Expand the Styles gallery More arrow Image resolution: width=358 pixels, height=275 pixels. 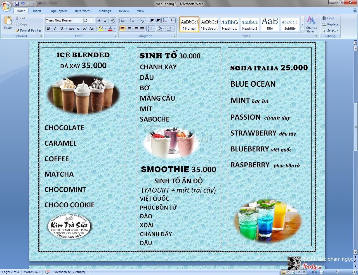point(302,30)
